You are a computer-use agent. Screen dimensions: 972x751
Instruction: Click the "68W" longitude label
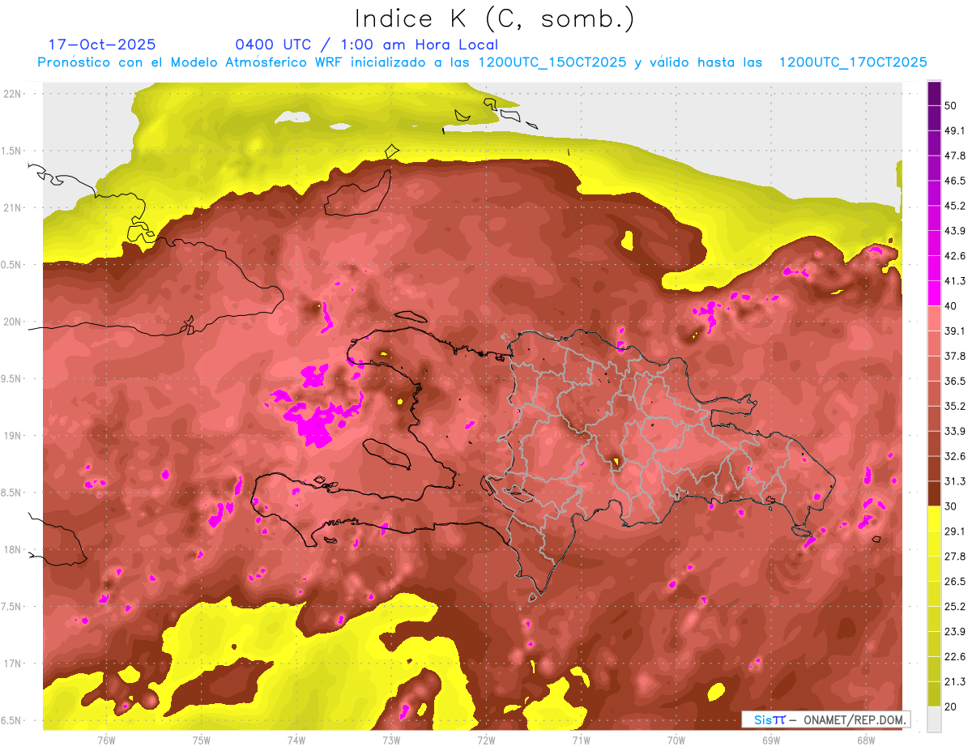(x=866, y=740)
